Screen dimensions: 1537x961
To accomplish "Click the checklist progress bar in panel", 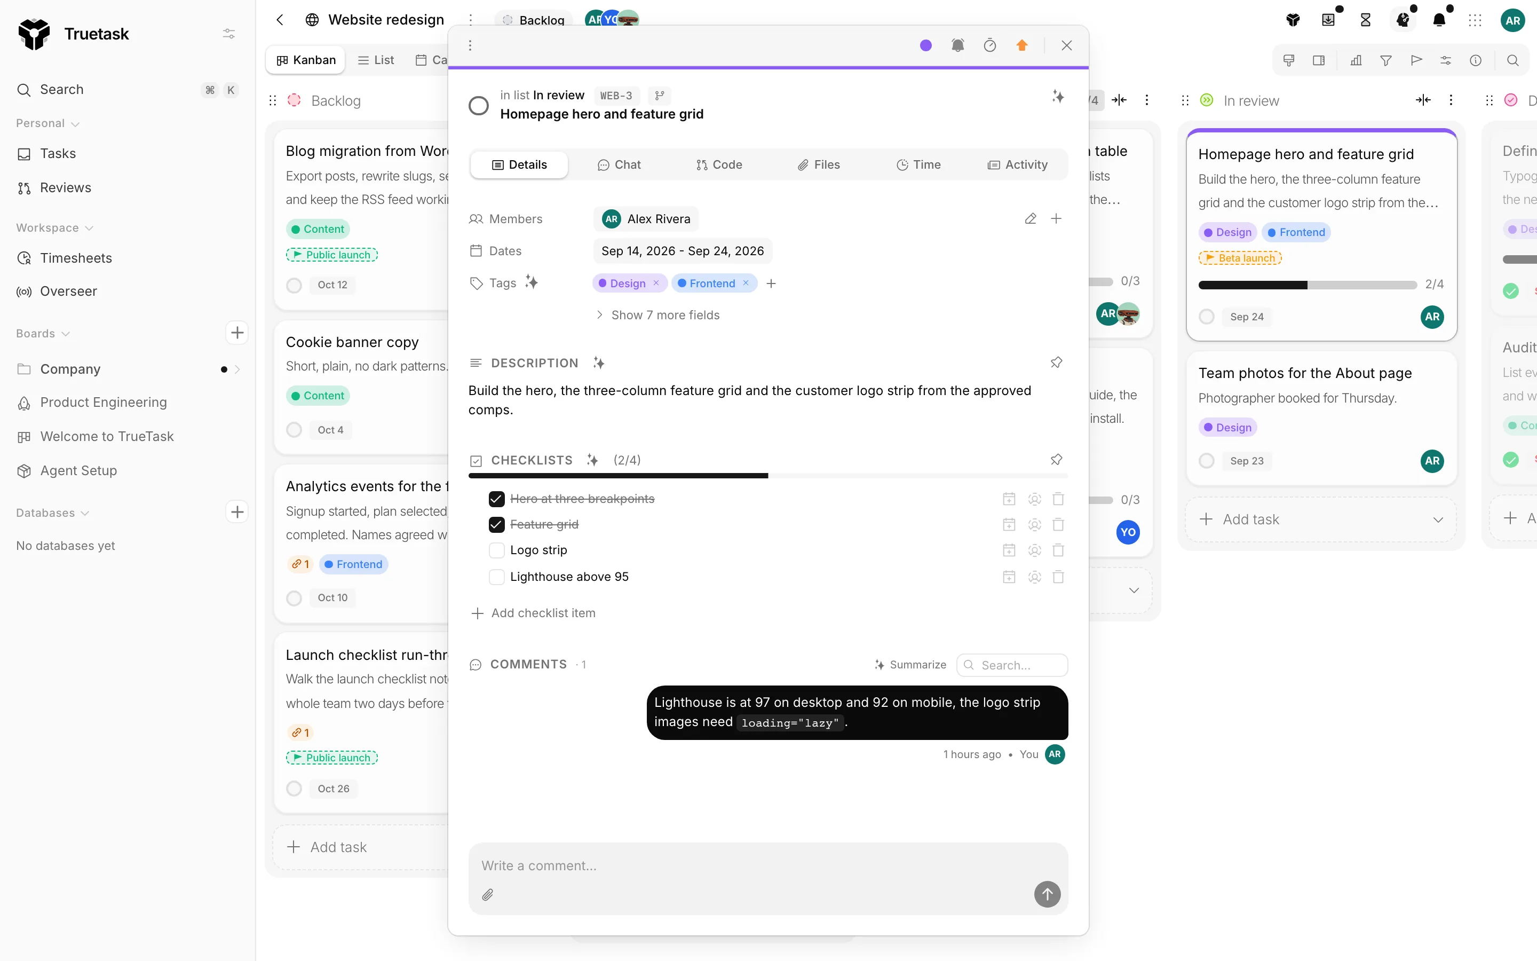I will pos(768,475).
